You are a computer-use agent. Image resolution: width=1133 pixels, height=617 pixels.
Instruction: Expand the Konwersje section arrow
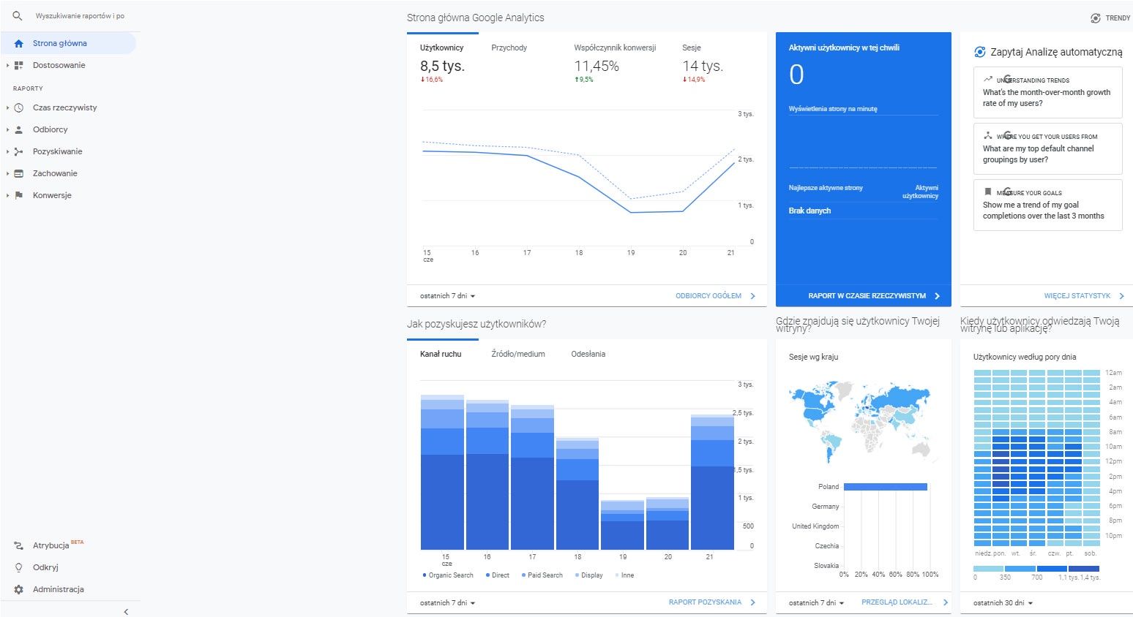[x=8, y=195]
